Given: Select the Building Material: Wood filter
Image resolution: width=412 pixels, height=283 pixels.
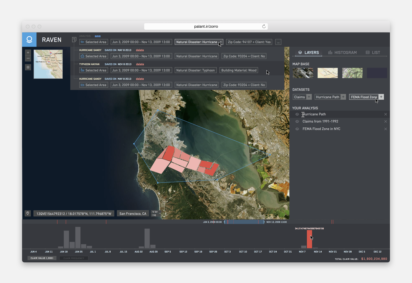Looking at the screenshot, I should click(239, 70).
